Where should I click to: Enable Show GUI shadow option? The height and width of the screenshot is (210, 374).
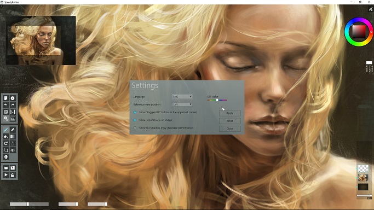pos(135,128)
